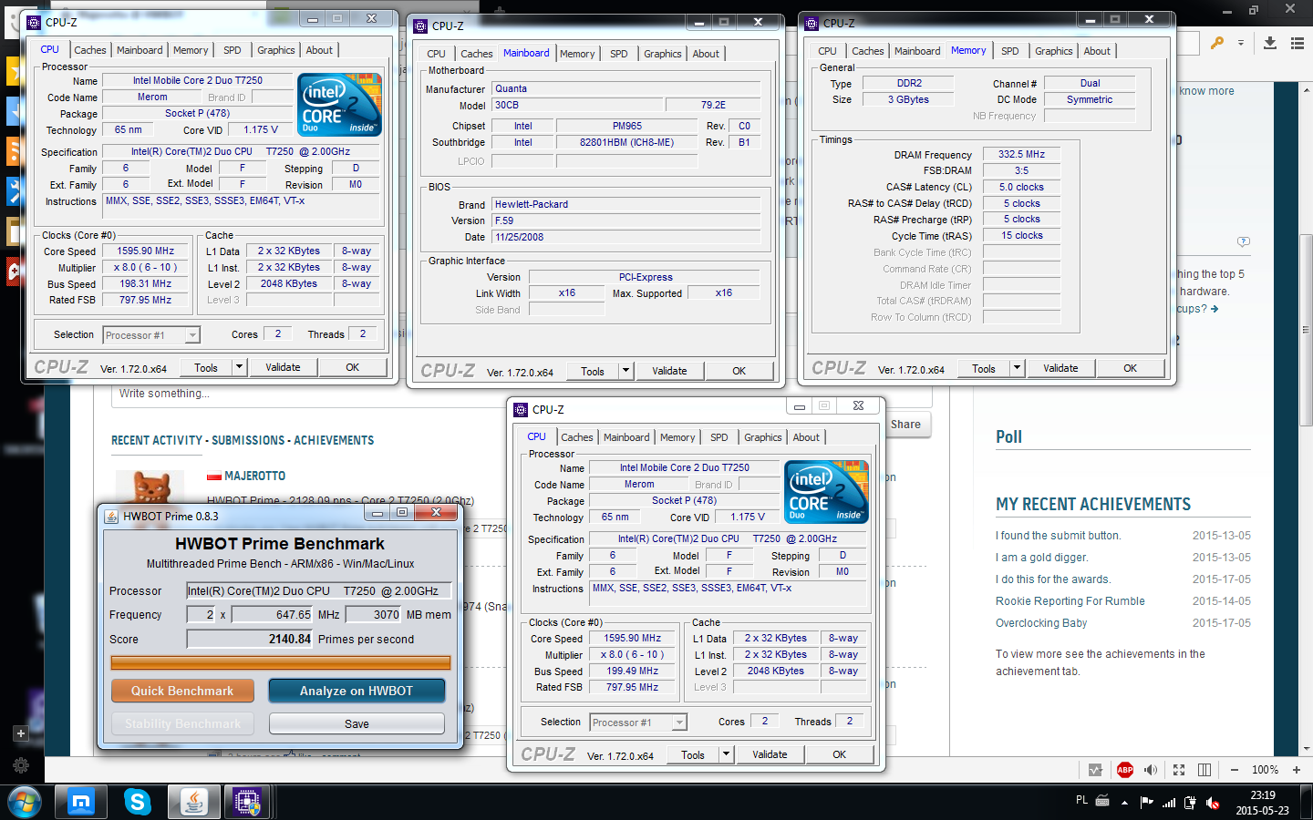Click the power battery icon in system tray

click(x=1191, y=803)
